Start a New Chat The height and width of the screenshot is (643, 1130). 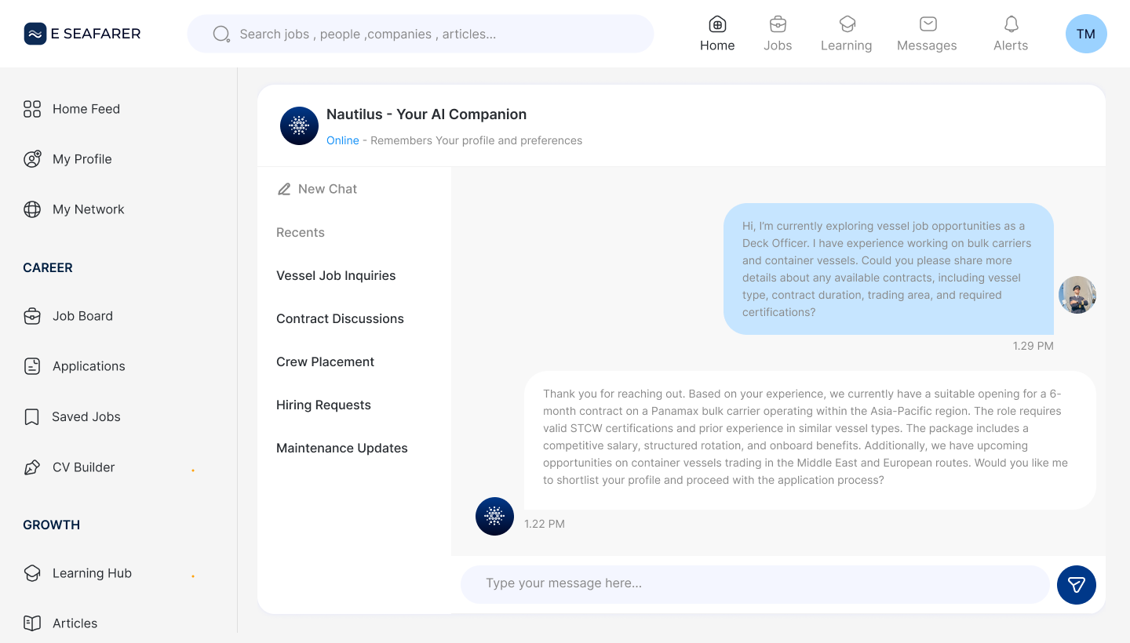tap(317, 189)
